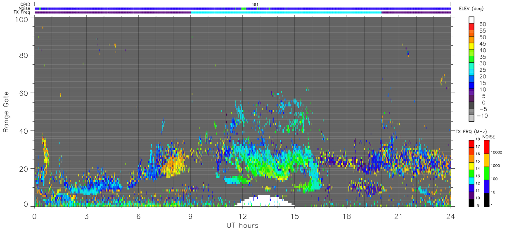Click the 'UT hours' axis title
Viewport: 507px width, 234px height.
click(242, 225)
